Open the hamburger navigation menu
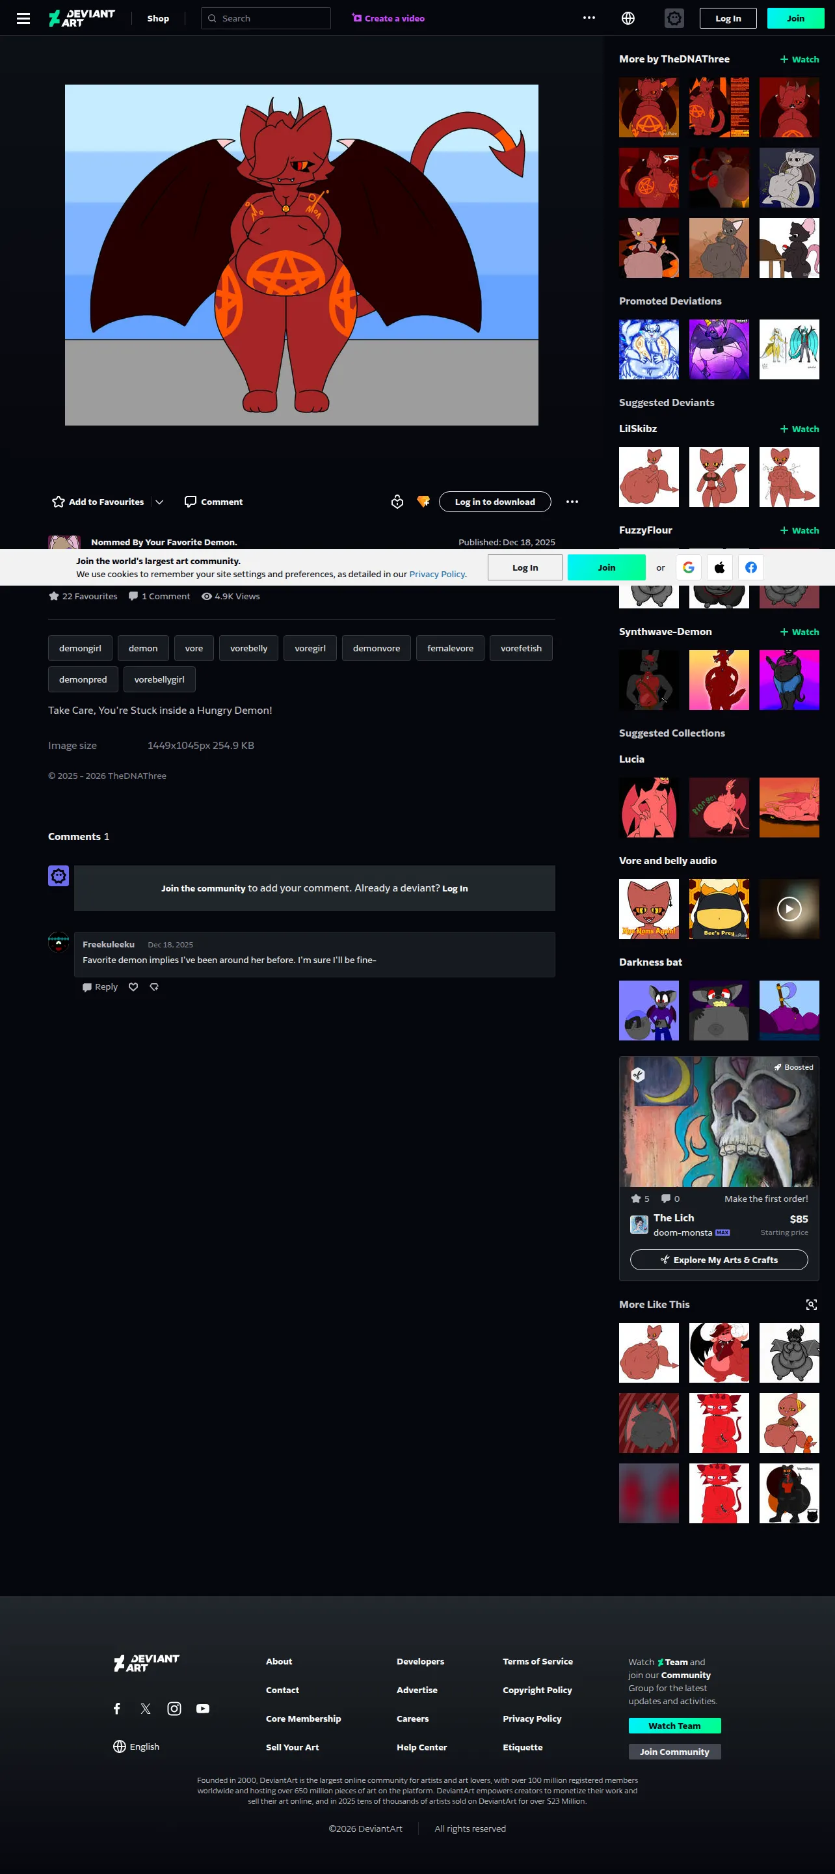This screenshot has width=835, height=1874. pyautogui.click(x=23, y=18)
